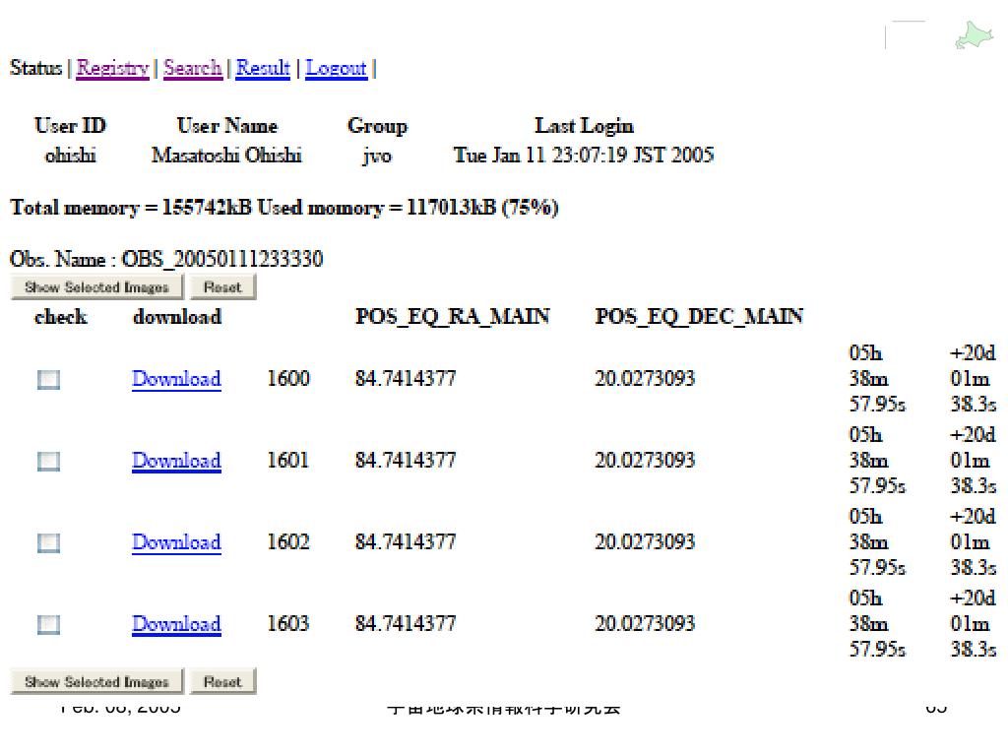This screenshot has height=756, width=1008.
Task: Select the number 1602 cell
Action: (x=288, y=541)
